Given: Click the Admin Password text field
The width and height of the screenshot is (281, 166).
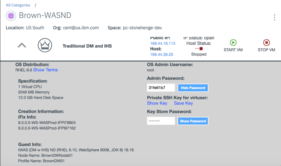Looking at the screenshot, I should tap(161, 88).
